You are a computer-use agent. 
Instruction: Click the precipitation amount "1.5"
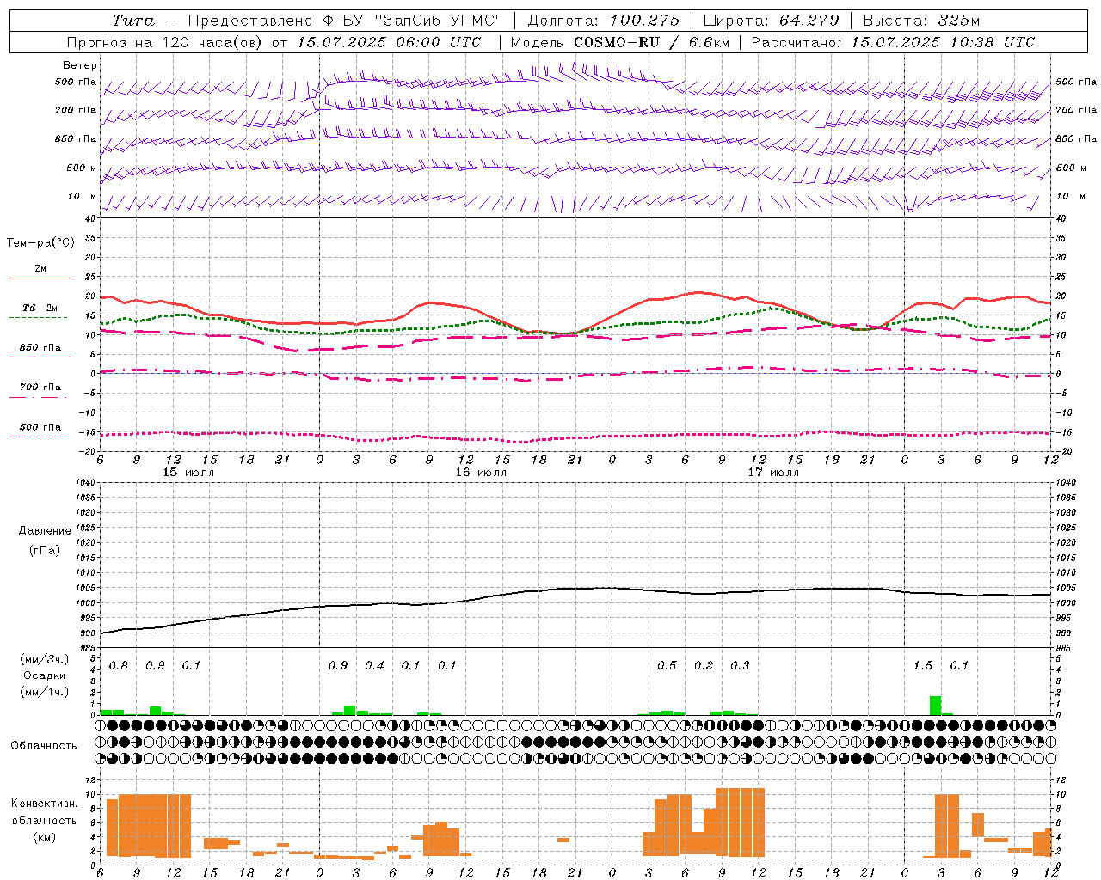tap(923, 666)
